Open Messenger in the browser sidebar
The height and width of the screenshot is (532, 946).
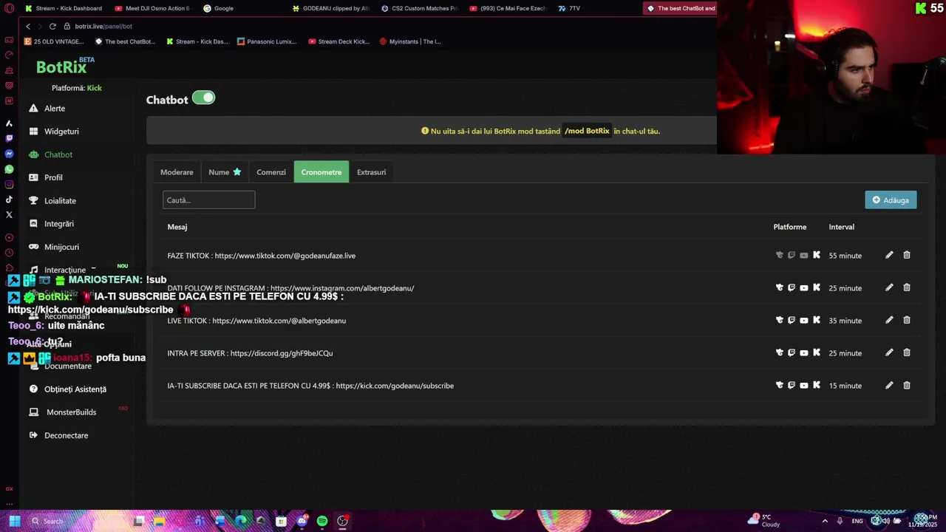pyautogui.click(x=9, y=154)
